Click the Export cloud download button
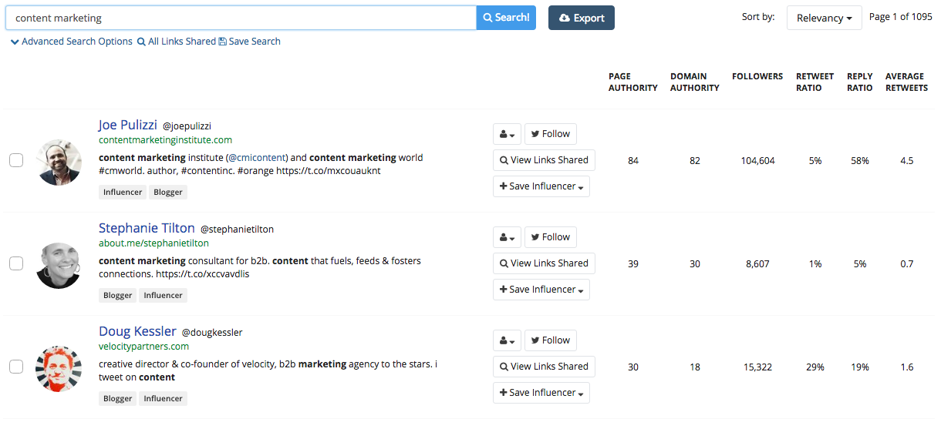The height and width of the screenshot is (429, 941). pyautogui.click(x=581, y=18)
